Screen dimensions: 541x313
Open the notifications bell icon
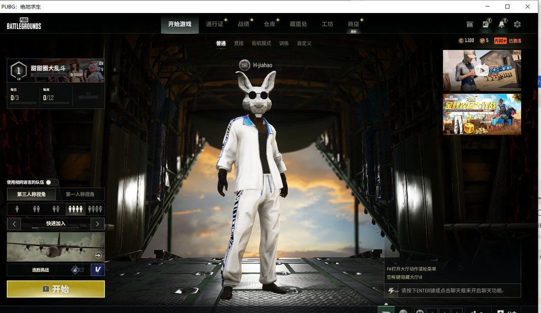click(501, 24)
